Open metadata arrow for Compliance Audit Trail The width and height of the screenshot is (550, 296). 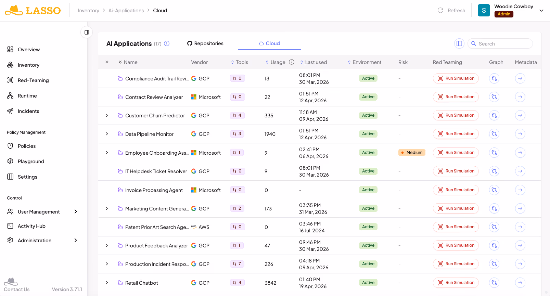click(x=520, y=78)
